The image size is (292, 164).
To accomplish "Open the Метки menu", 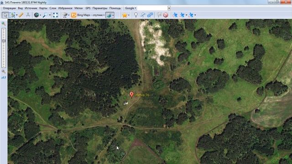I will pyautogui.click(x=78, y=8).
